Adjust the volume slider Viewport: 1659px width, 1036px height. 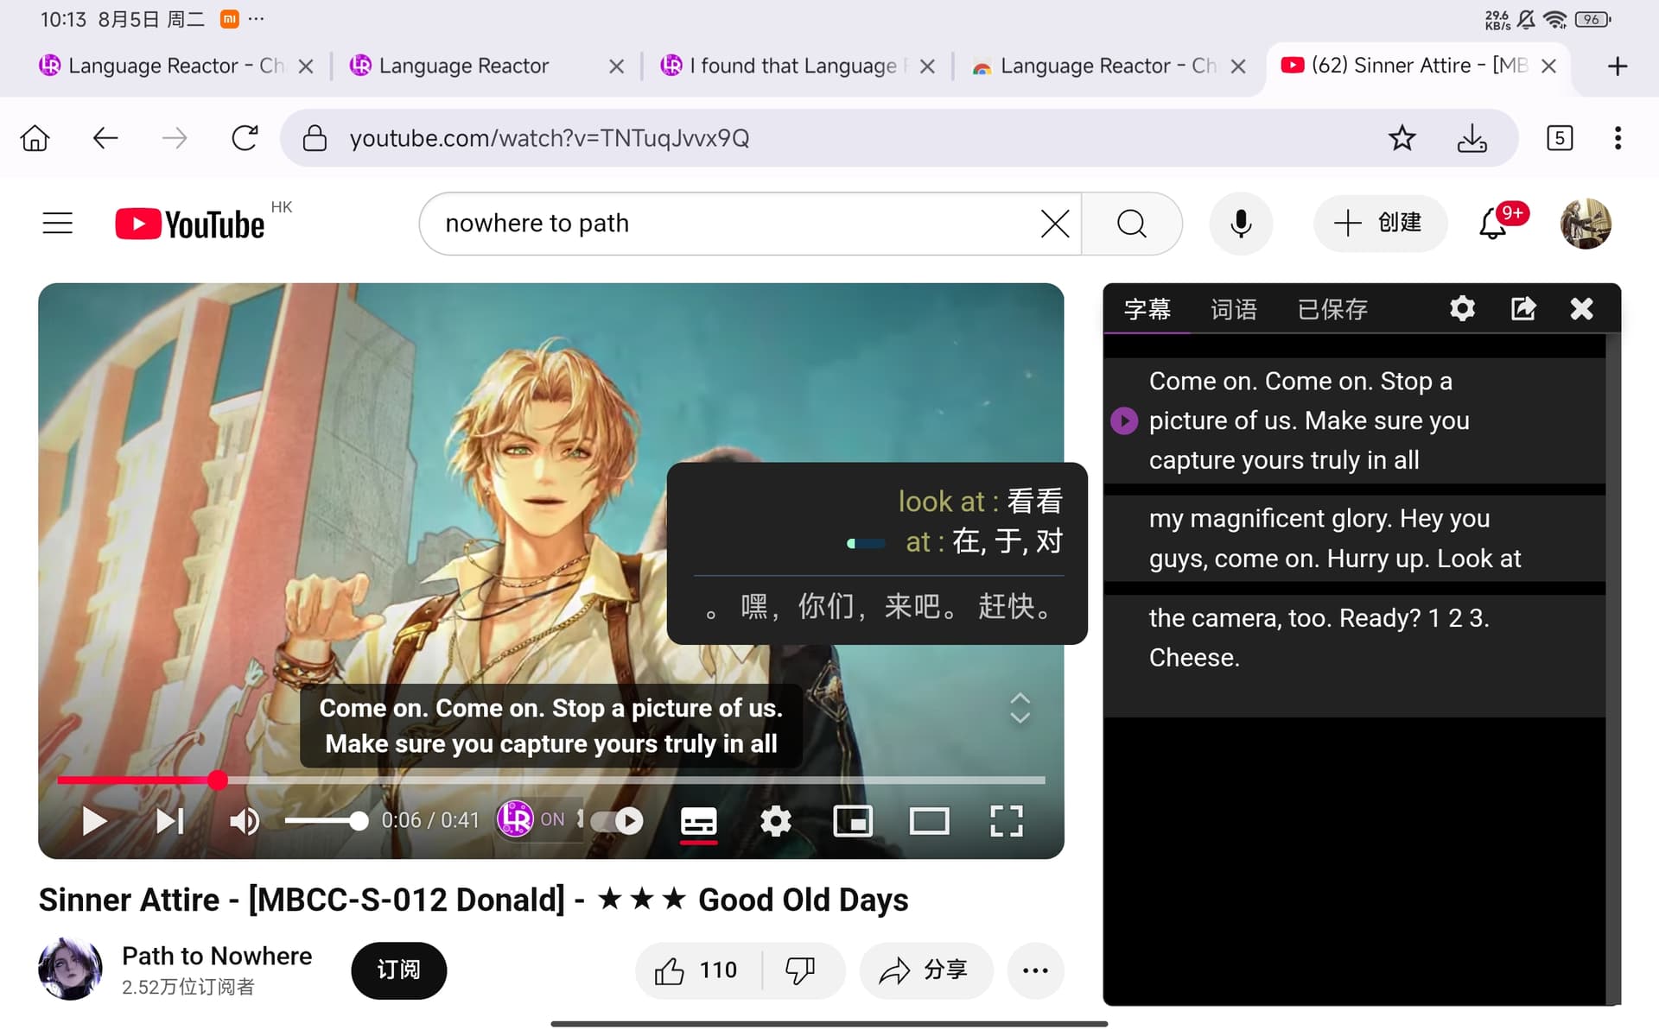(325, 820)
